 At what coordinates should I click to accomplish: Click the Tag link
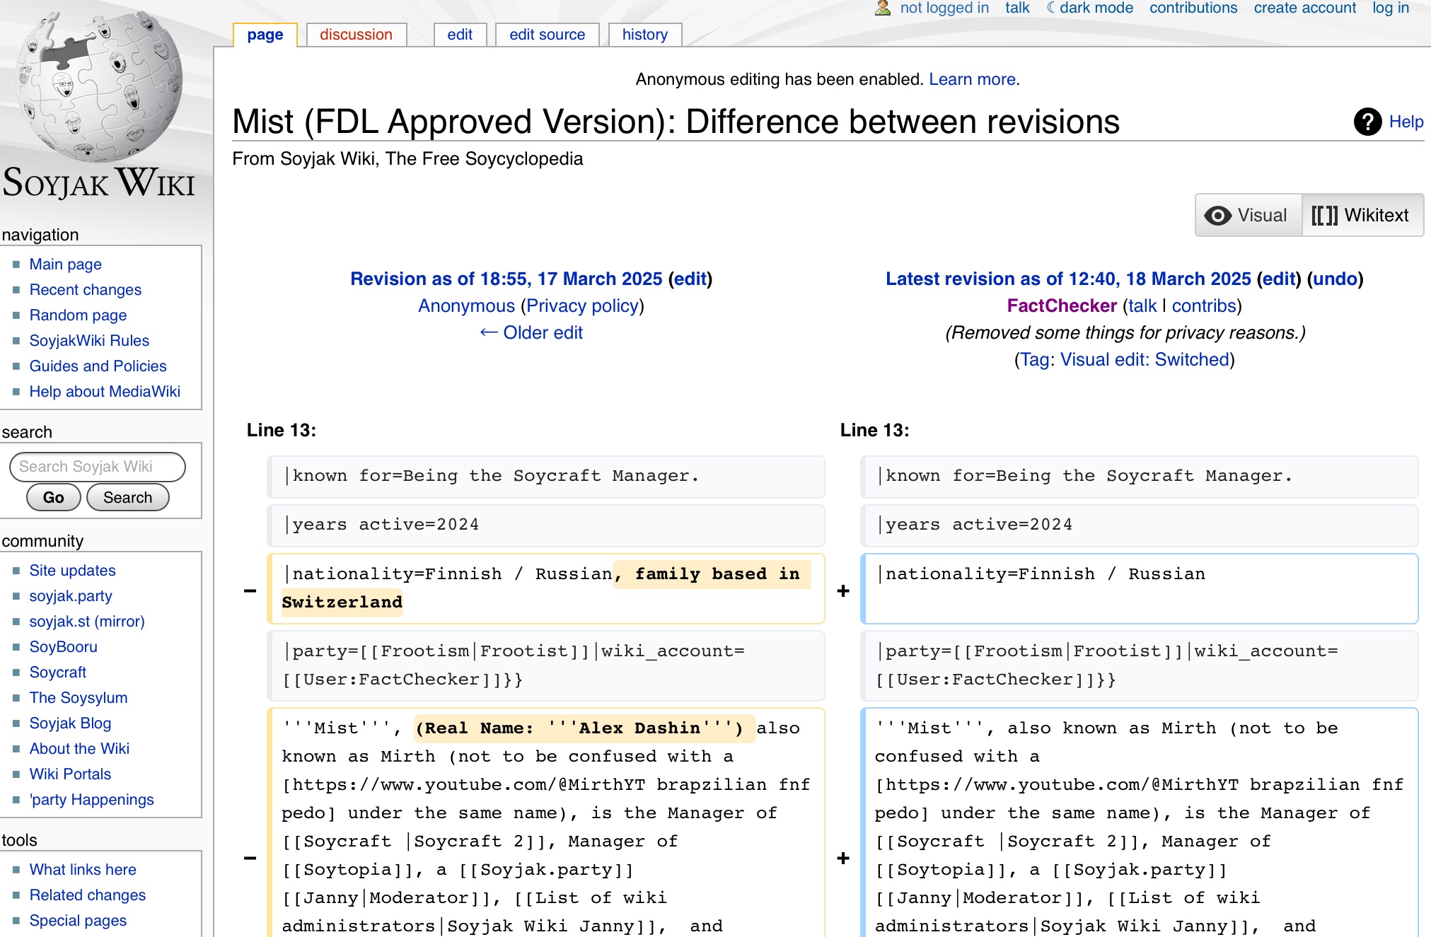[x=1034, y=359]
